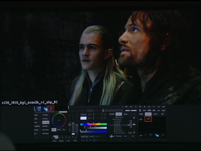Click the center point of the color wheel

59,120
